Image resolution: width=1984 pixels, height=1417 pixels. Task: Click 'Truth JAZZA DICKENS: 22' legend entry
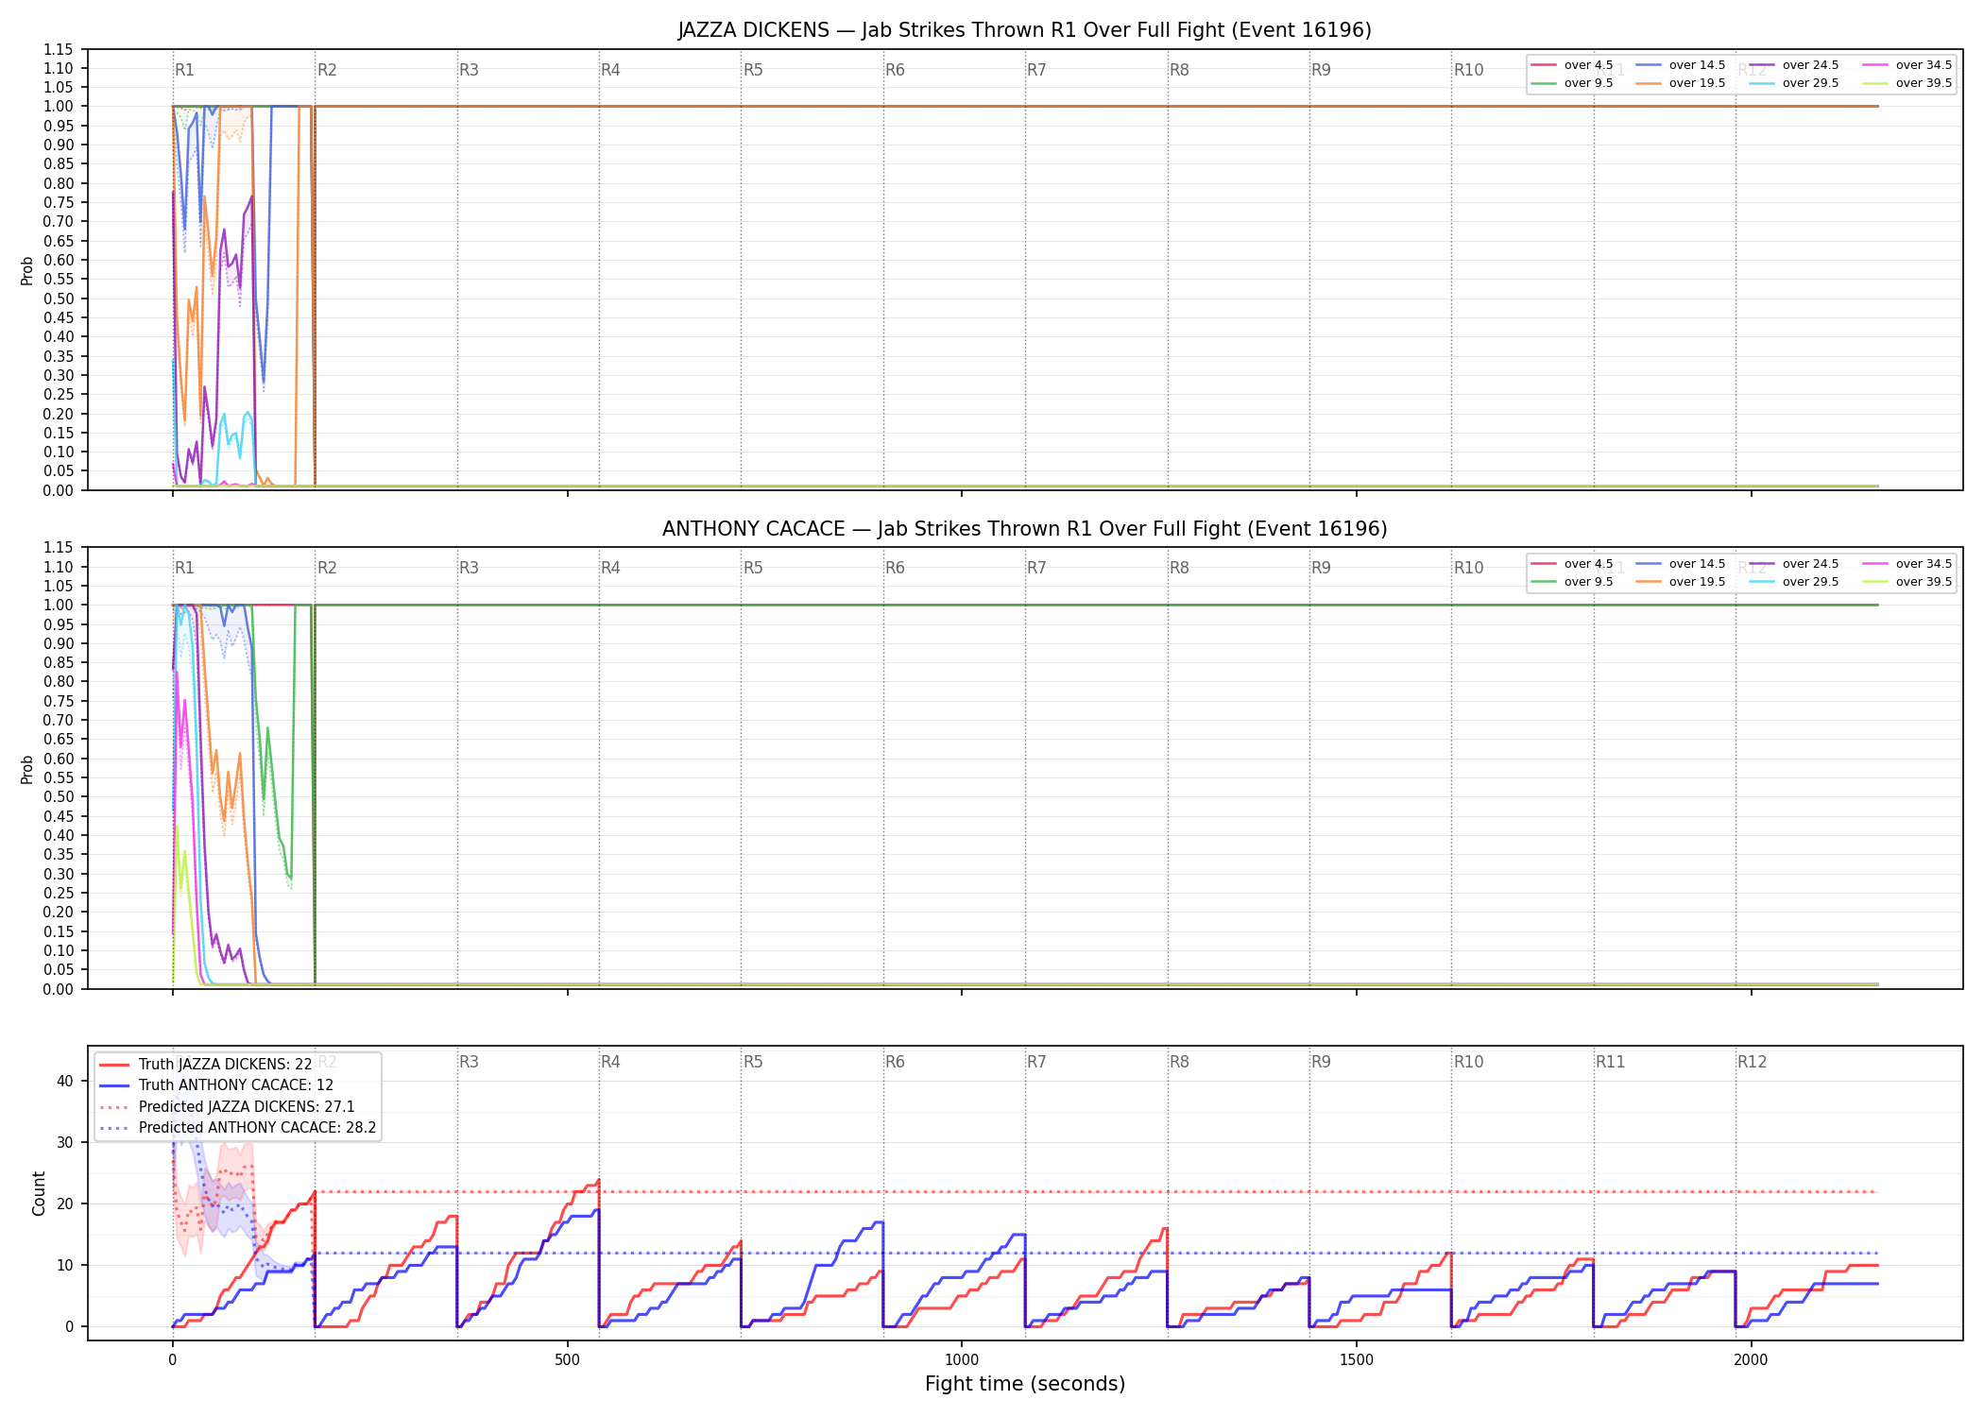point(205,1064)
